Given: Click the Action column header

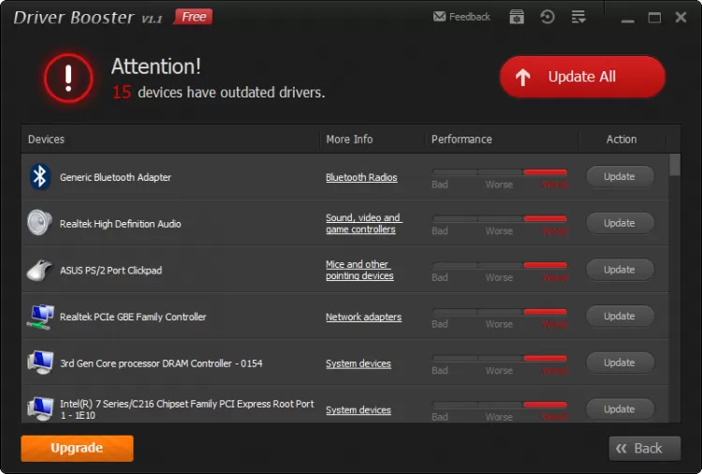Looking at the screenshot, I should tap(622, 140).
